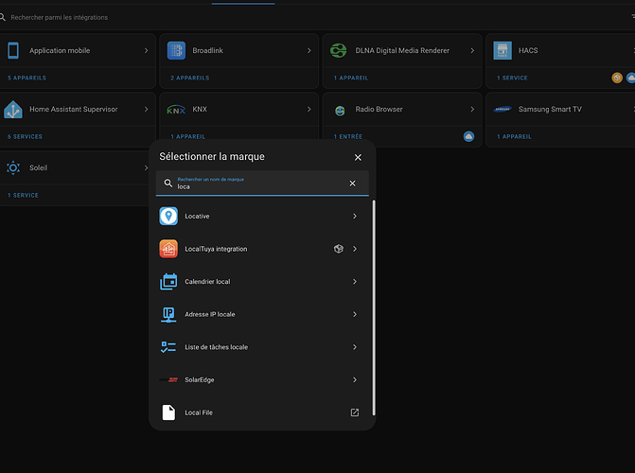Viewport: 635px width, 473px height.
Task: Open the 2 APPAREILS link on Broadlink
Action: click(190, 78)
